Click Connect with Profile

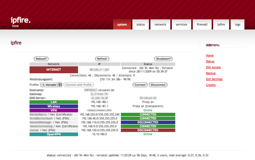coord(79,85)
